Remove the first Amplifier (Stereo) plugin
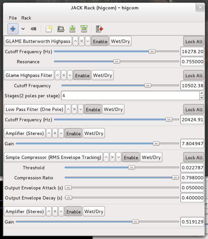The image size is (208, 239). (55, 133)
